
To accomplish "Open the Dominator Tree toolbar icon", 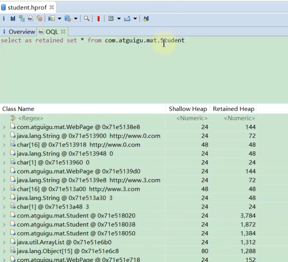I will pyautogui.click(x=22, y=19).
